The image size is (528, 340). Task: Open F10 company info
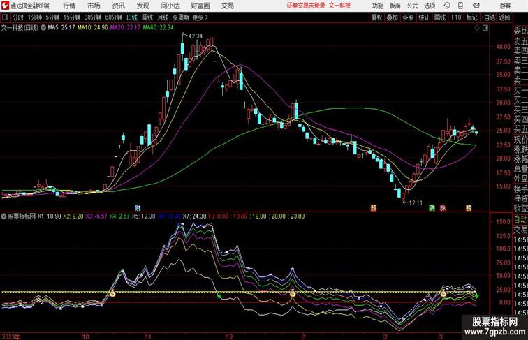pos(456,17)
